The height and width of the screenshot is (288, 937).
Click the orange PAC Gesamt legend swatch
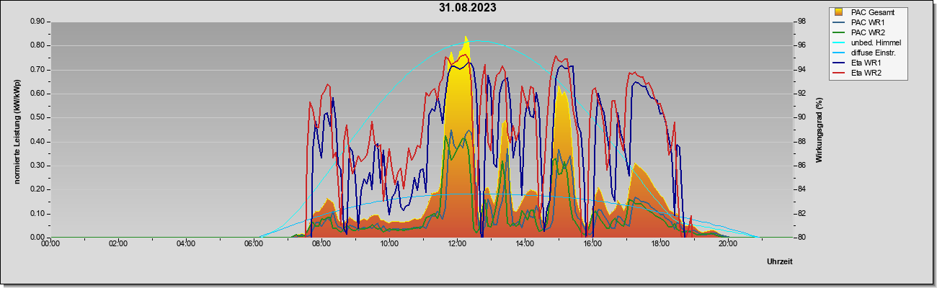[x=840, y=12]
